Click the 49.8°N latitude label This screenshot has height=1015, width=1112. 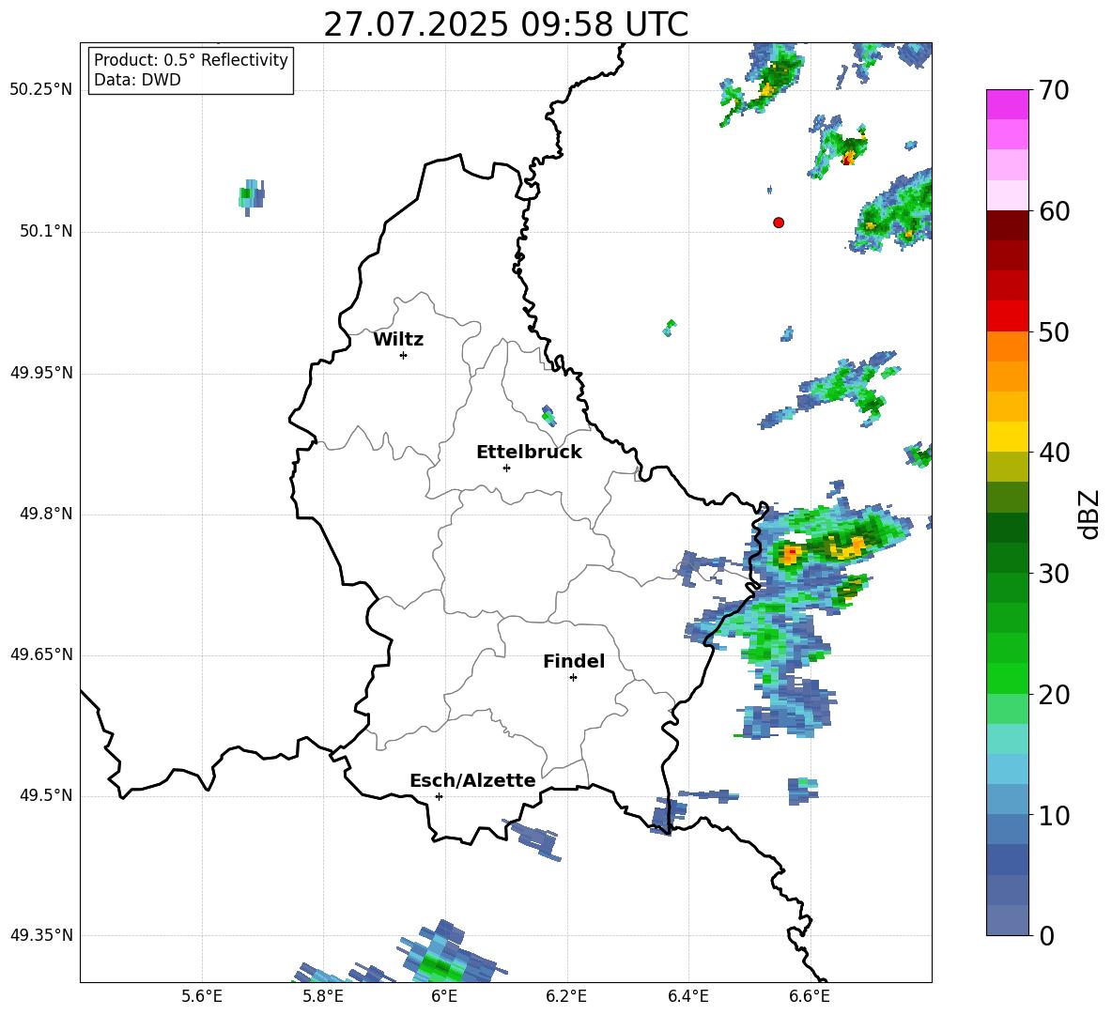(46, 514)
